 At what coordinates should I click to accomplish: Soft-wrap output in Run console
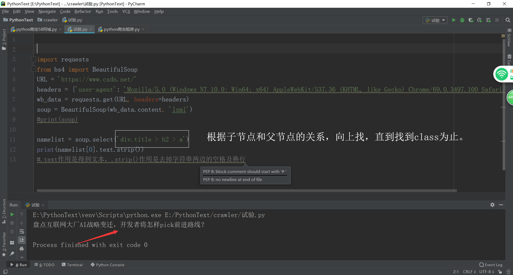pyautogui.click(x=22, y=231)
